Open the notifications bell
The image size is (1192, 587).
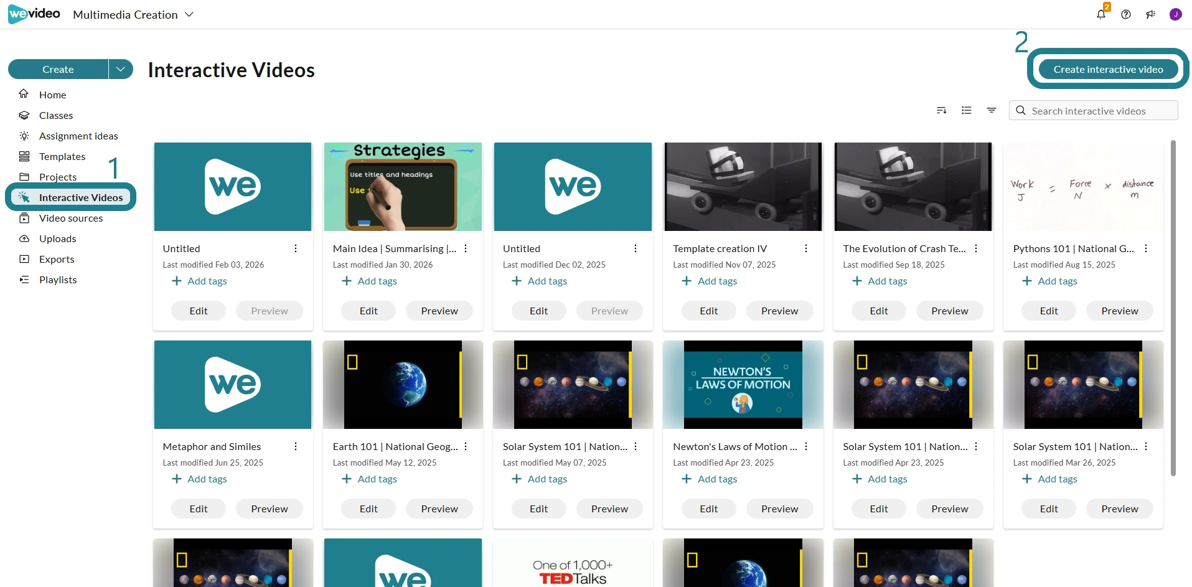point(1101,14)
